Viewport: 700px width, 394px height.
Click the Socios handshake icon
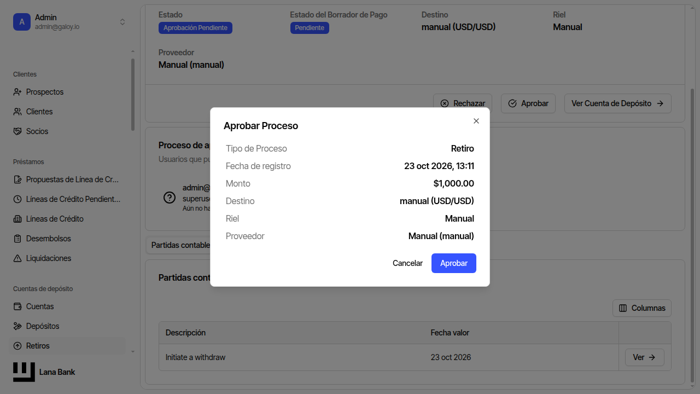[x=17, y=131]
